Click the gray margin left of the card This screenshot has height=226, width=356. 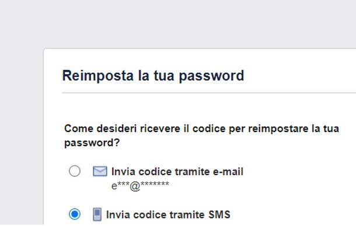[x=22, y=136]
